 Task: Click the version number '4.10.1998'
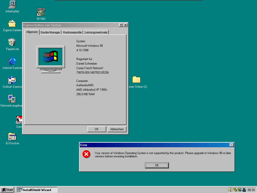click(82, 50)
